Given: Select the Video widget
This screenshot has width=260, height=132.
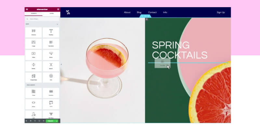Looking at the screenshot, I should tap(33, 55).
